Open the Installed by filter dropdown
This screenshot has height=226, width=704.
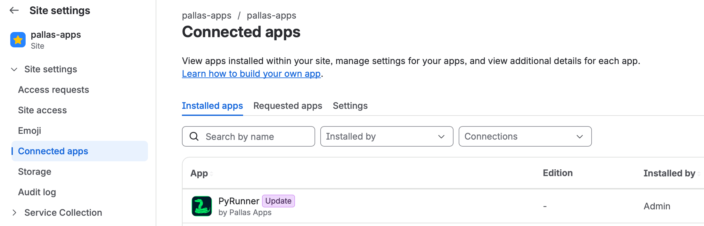(387, 136)
